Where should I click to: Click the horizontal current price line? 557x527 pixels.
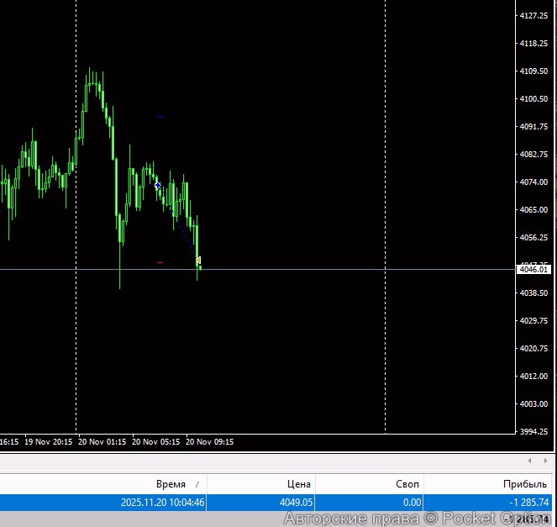coord(258,269)
